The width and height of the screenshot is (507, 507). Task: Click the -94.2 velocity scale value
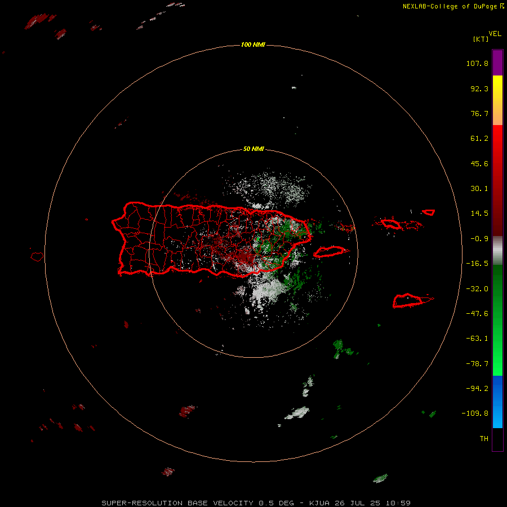click(477, 389)
